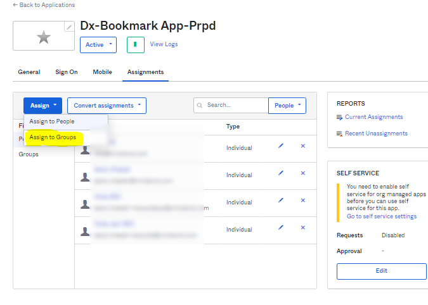This screenshot has width=428, height=305.
Task: Click the Edit button in Self Service
Action: pyautogui.click(x=381, y=271)
